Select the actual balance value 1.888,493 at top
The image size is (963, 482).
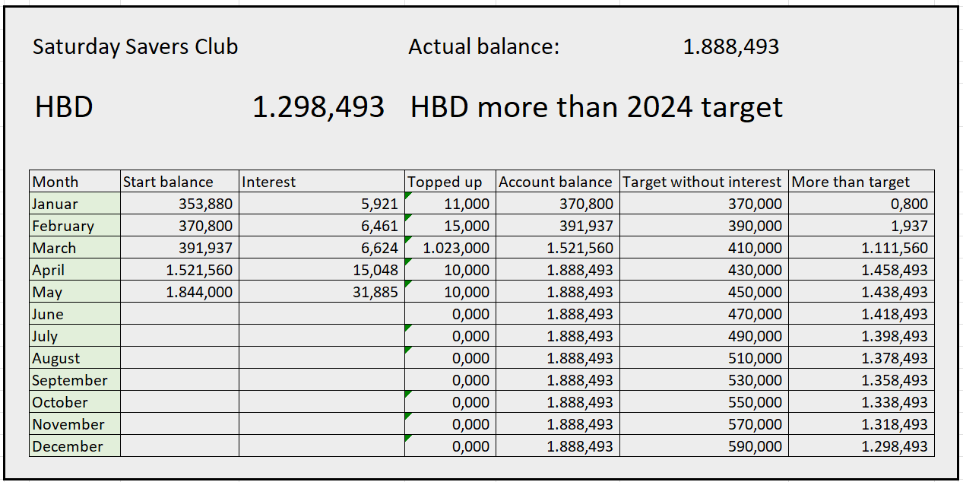pyautogui.click(x=731, y=47)
